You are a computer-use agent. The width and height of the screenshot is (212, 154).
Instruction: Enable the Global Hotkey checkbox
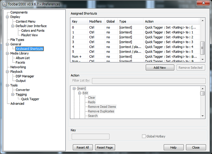tap(144, 136)
